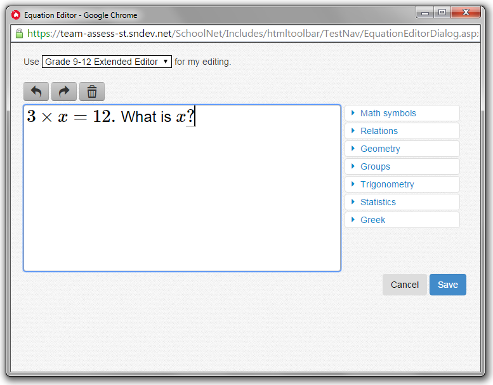Screen dimensions: 493x385
Task: Close the Equation Editor window
Action: coord(466,12)
